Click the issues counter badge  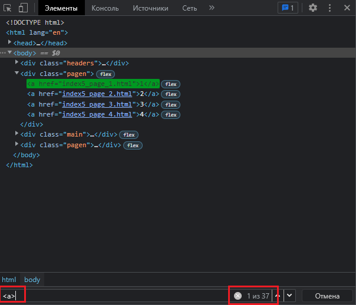click(288, 8)
